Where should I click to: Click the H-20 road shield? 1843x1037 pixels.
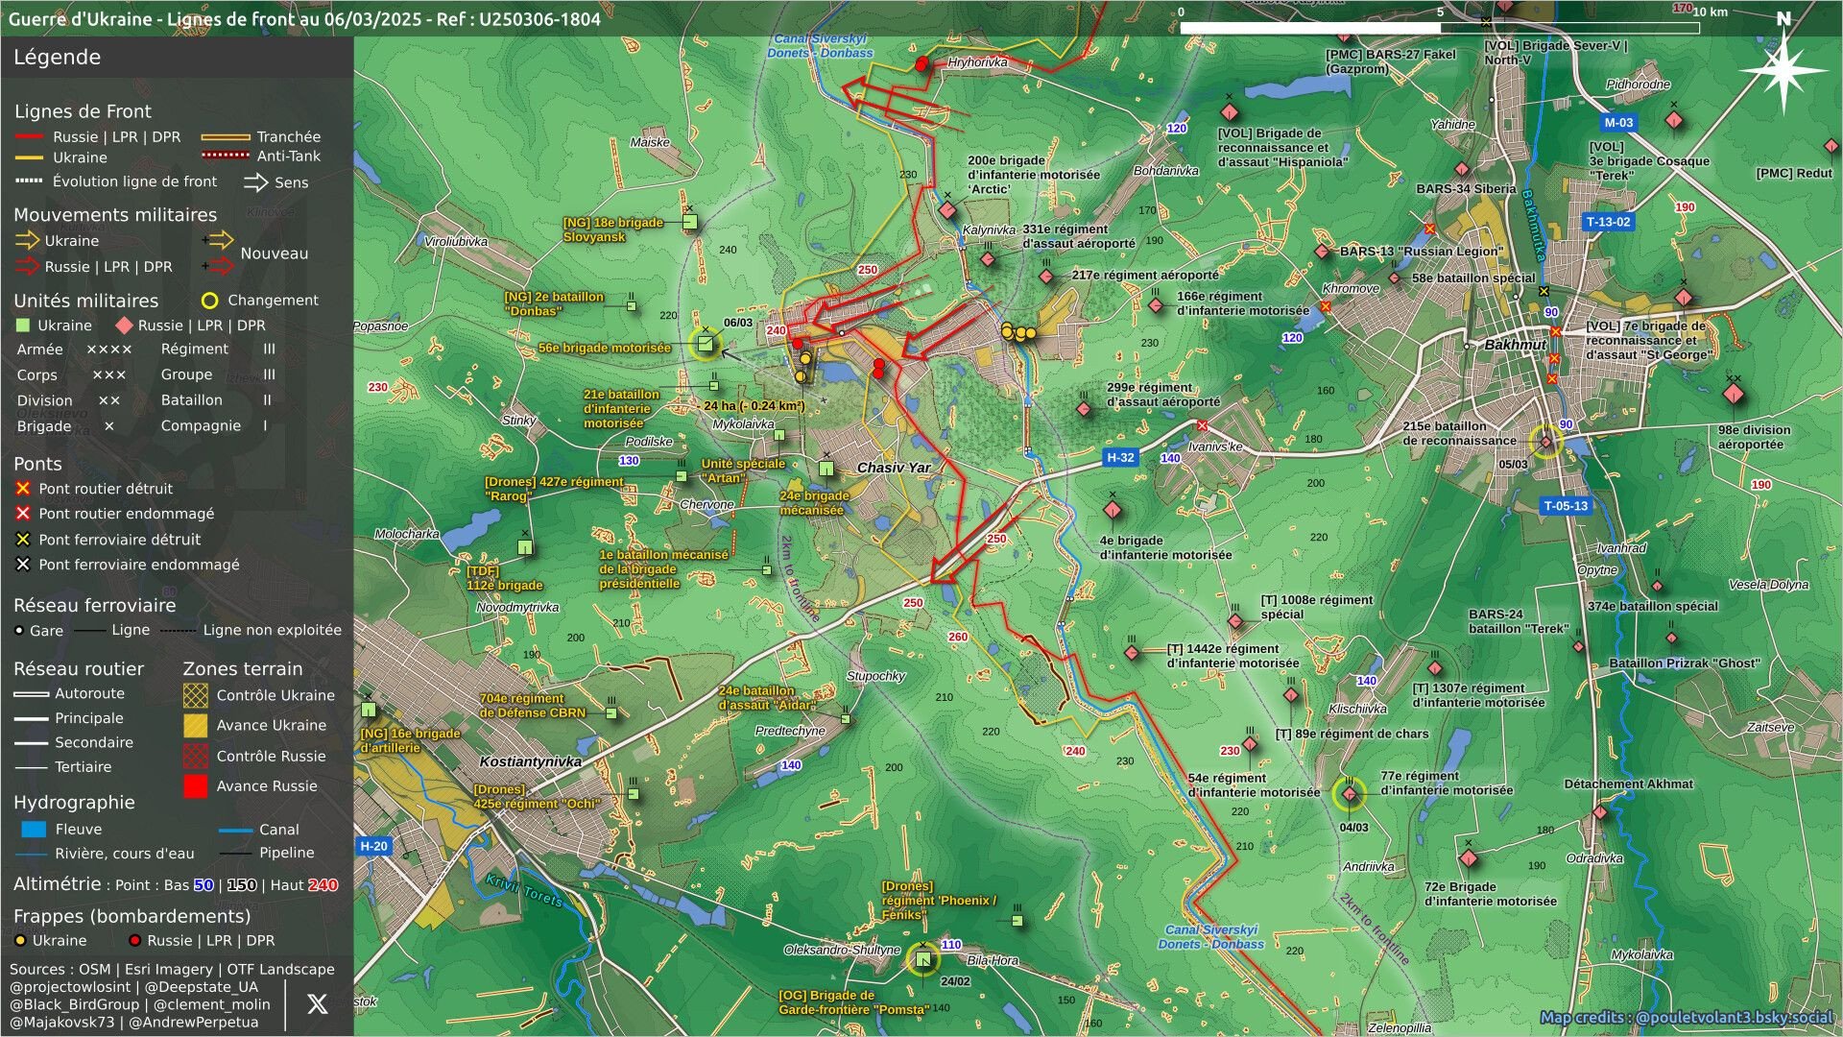tap(373, 846)
